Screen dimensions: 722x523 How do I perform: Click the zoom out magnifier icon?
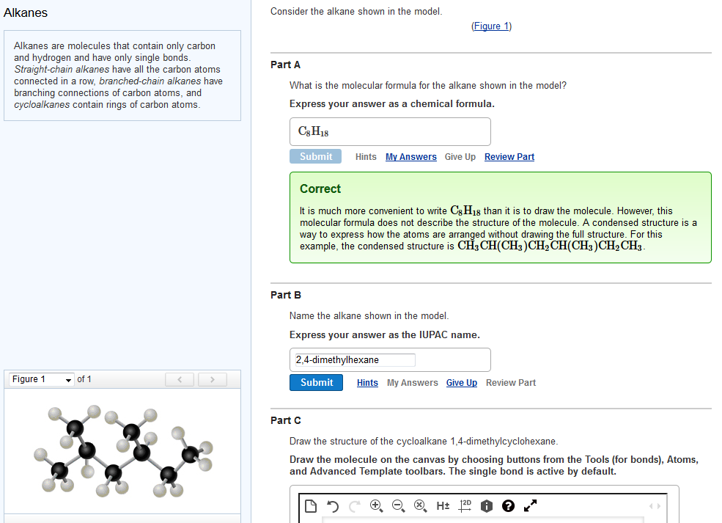click(x=398, y=506)
